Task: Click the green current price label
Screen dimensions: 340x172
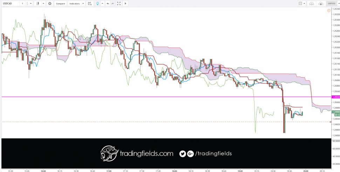Action: (x=336, y=112)
